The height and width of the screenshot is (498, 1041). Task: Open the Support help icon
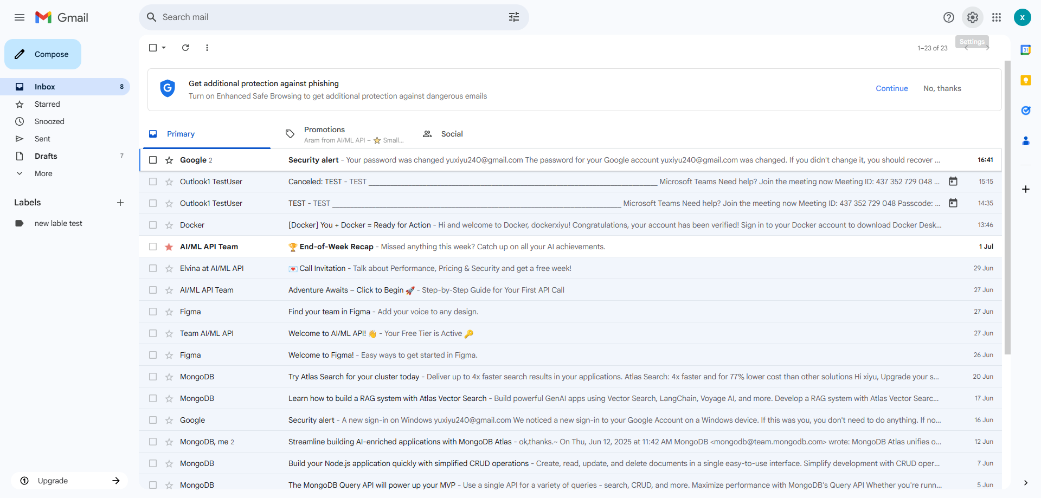[949, 17]
